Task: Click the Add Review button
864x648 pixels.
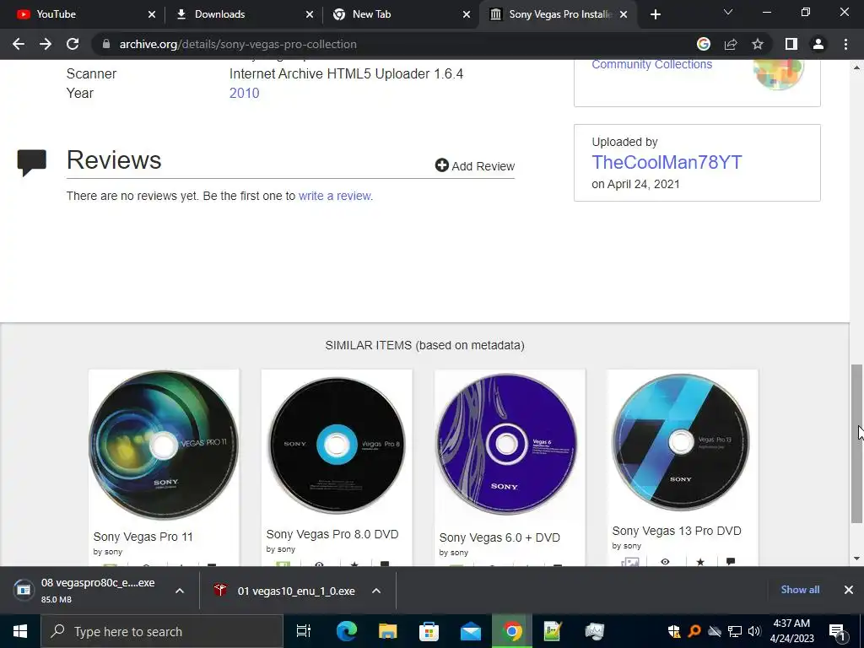Action: pyautogui.click(x=474, y=166)
